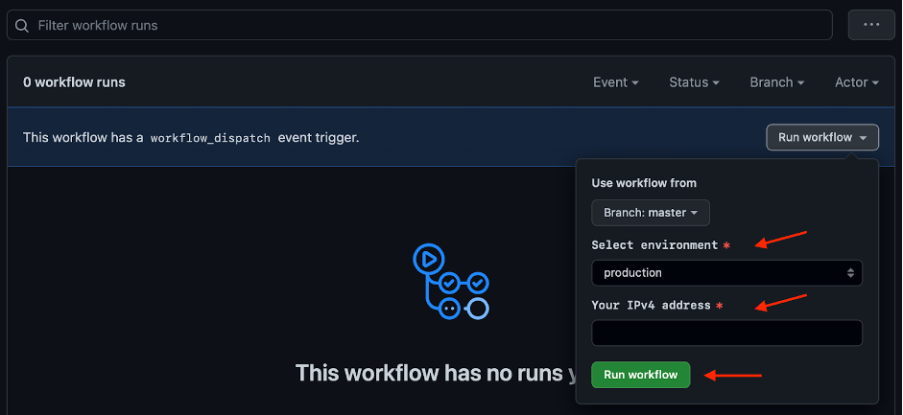
Task: Click 'This workflow has no runs' heading
Action: [436, 373]
